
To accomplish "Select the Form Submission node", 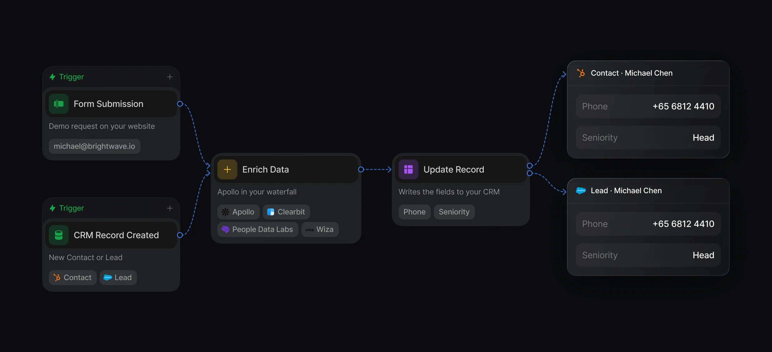I will tap(111, 104).
